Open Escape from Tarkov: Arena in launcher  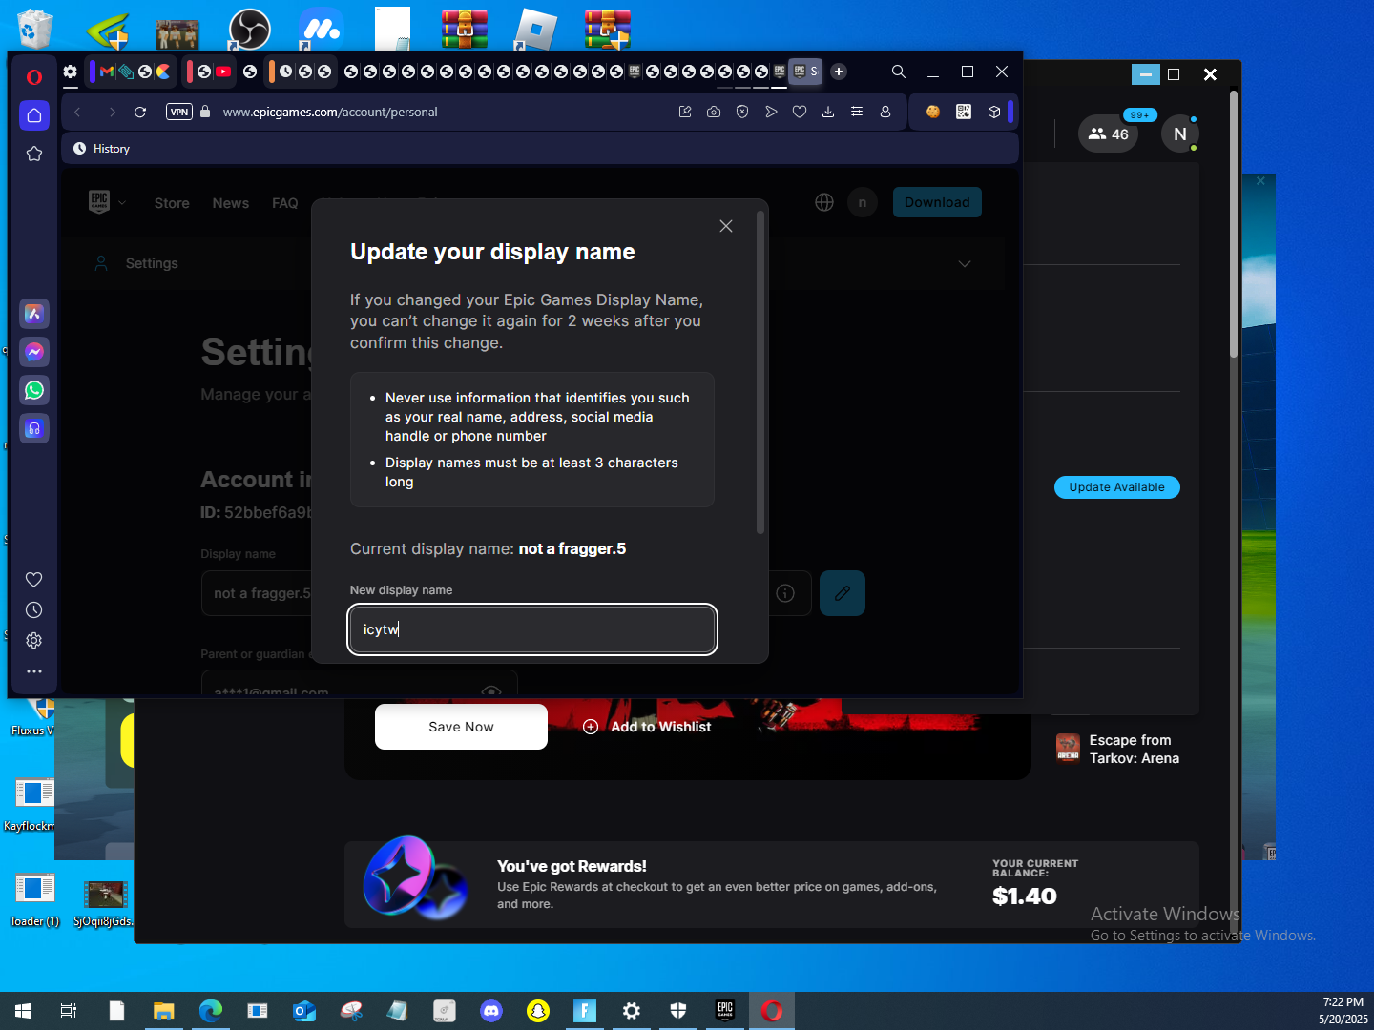pos(1118,750)
